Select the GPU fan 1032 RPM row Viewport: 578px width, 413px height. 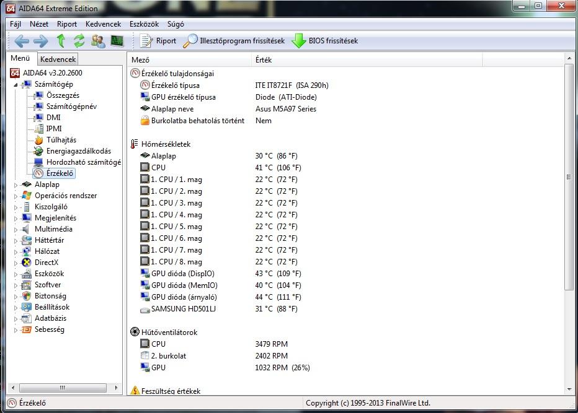225,367
